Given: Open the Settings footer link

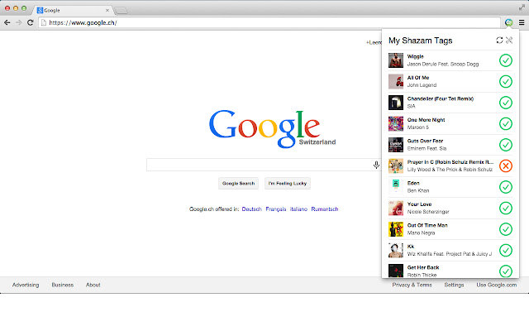Looking at the screenshot, I should 454,285.
